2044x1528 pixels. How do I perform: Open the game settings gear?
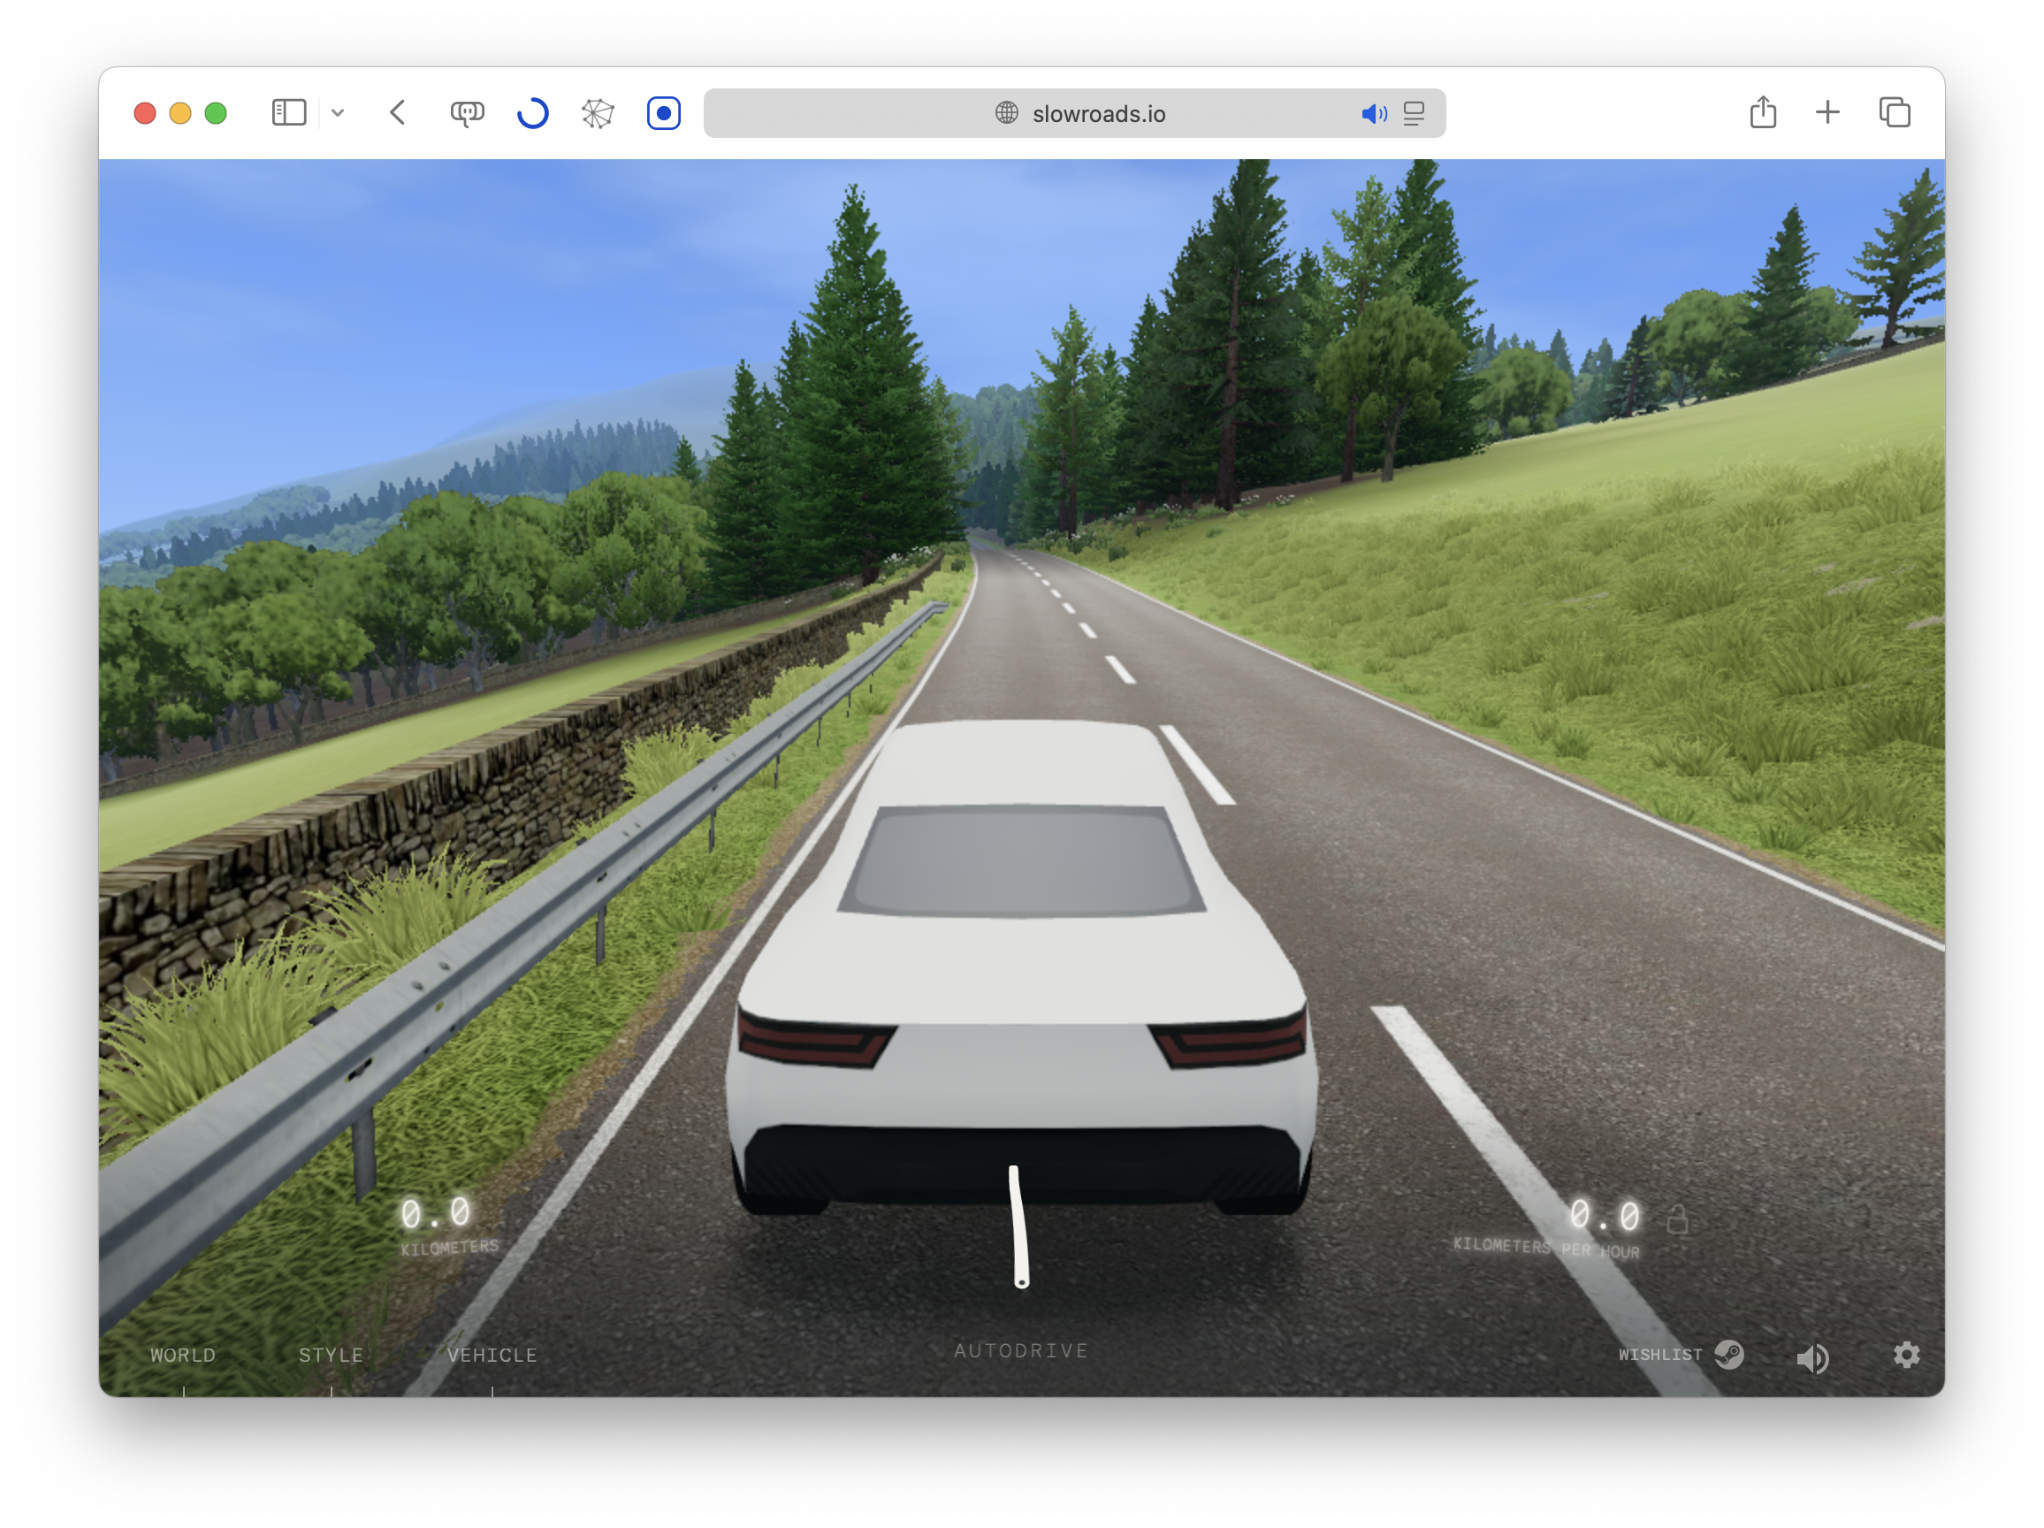point(1905,1356)
